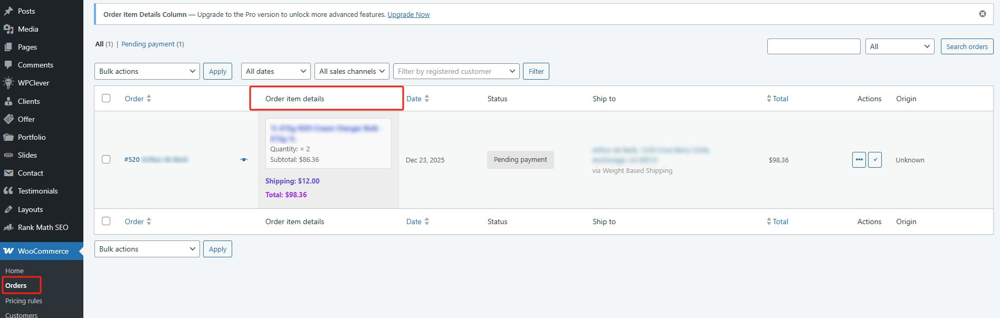Tick the select-all checkbox in table footer
Viewport: 1000px width, 318px height.
click(x=106, y=221)
